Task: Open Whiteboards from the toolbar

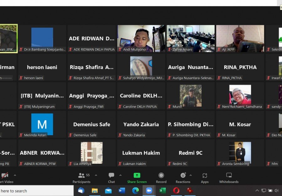Action: pos(229,177)
